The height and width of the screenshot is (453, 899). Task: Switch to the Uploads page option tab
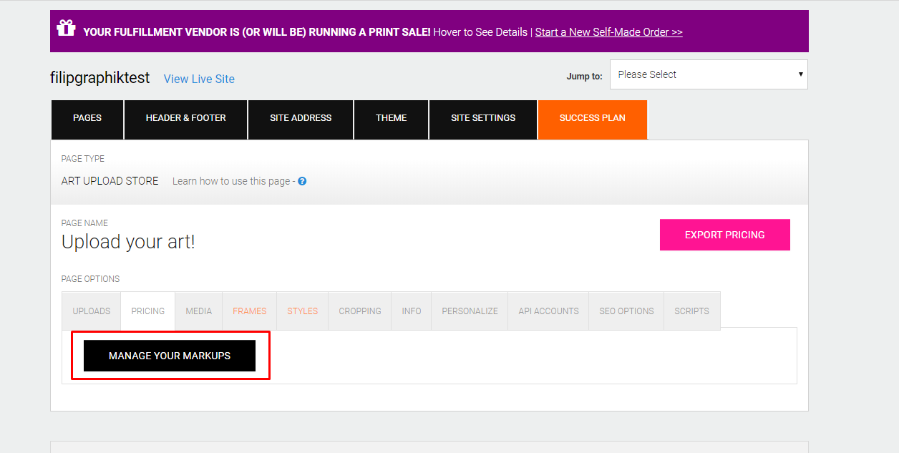point(92,311)
